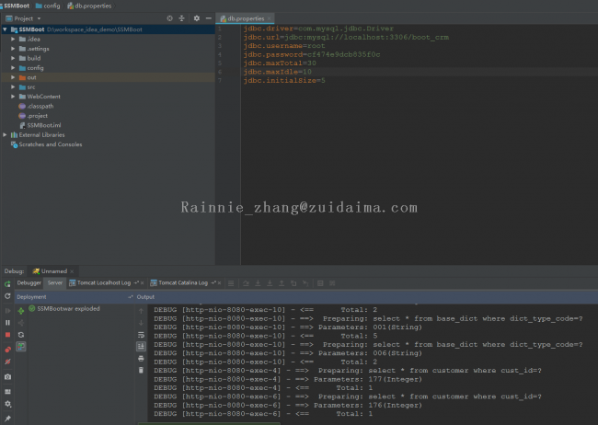Print the console output

pyautogui.click(x=141, y=358)
